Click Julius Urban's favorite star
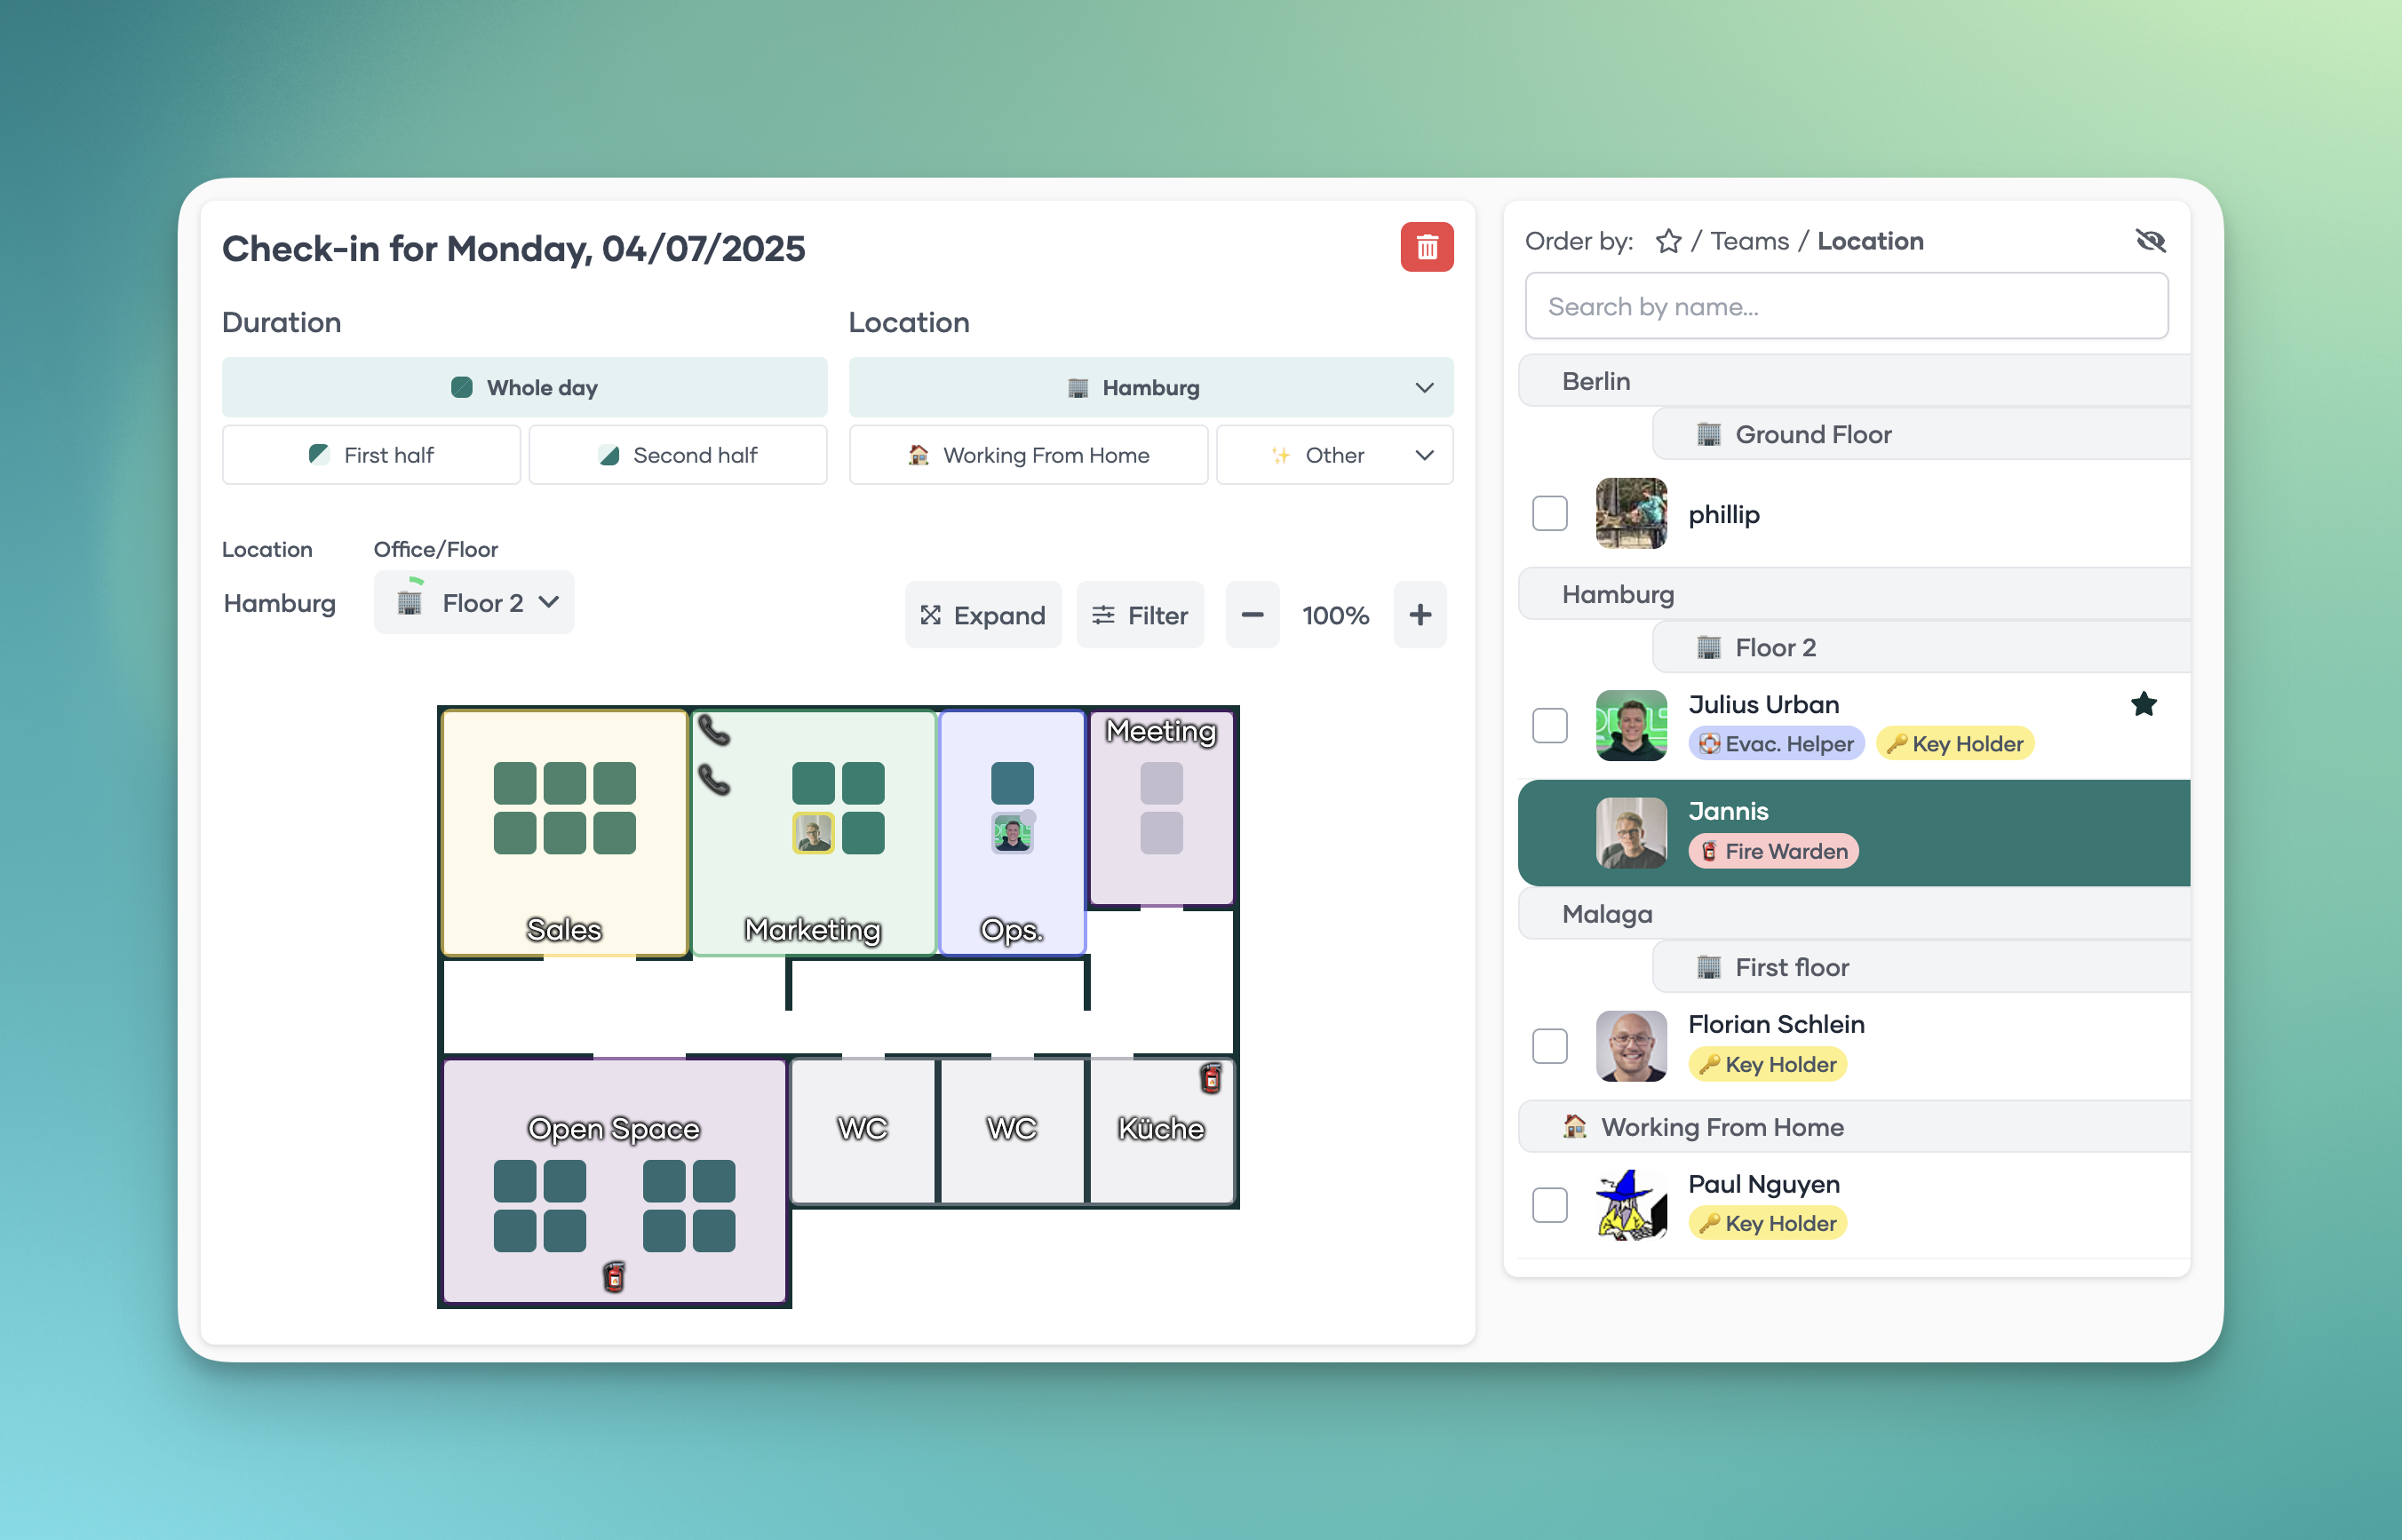 click(2143, 704)
